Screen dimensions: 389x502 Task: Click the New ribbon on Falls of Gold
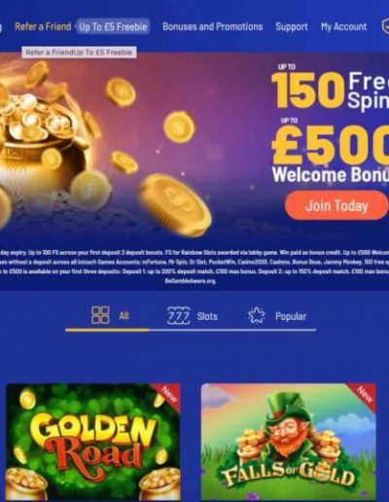(365, 394)
